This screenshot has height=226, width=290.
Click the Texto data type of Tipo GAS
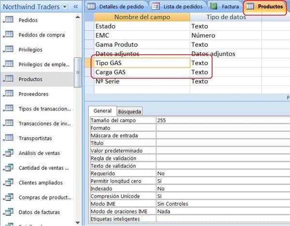pyautogui.click(x=226, y=63)
